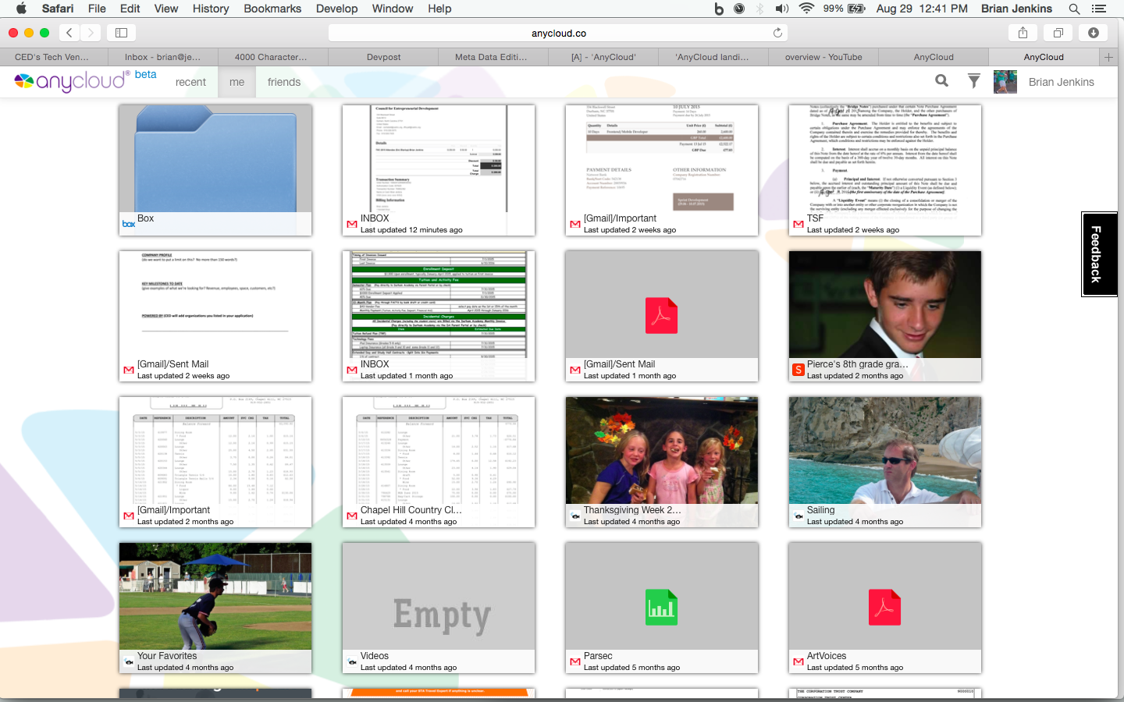Click the AnyCloud logo

tap(72, 81)
